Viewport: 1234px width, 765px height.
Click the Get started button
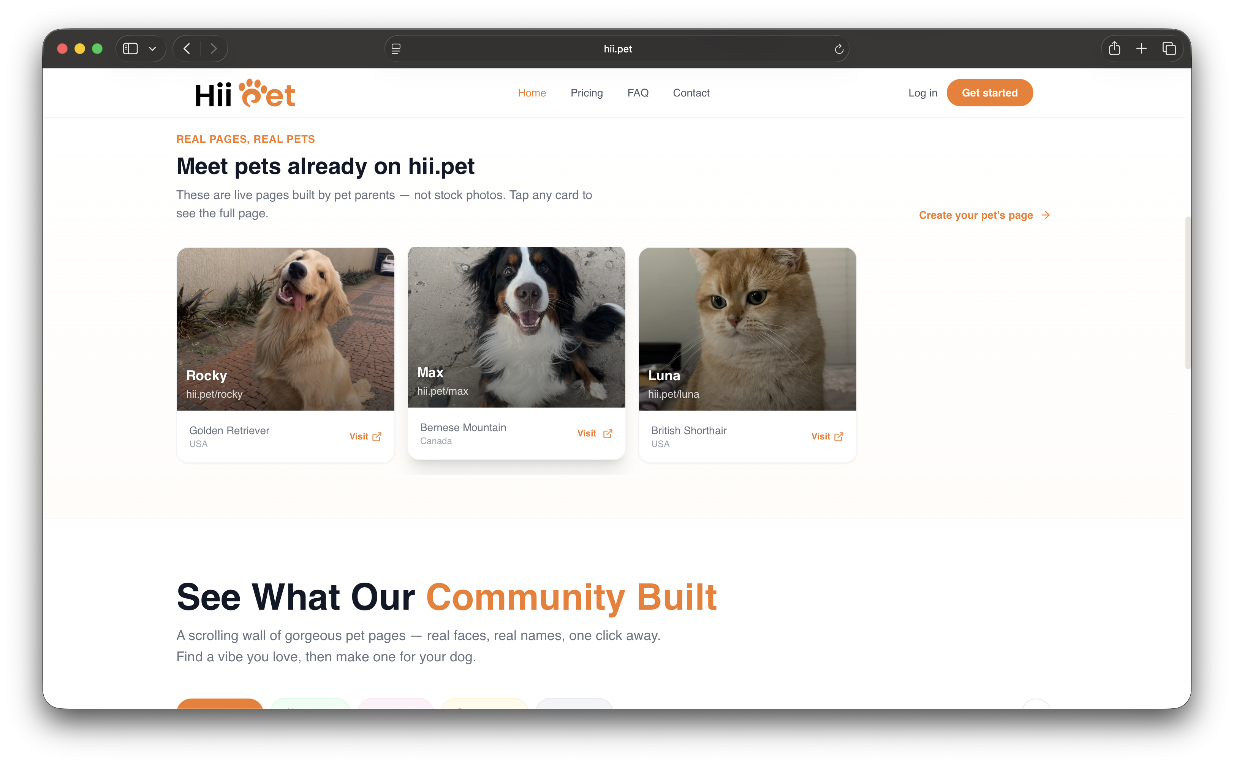pos(989,93)
